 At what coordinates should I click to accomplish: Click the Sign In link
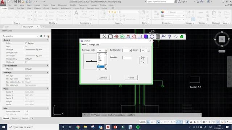[183, 1]
